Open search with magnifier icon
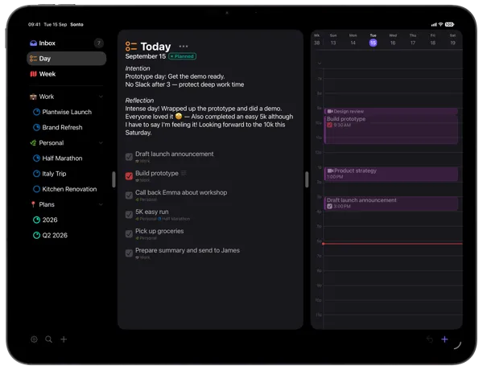This screenshot has width=483, height=370. pyautogui.click(x=48, y=339)
